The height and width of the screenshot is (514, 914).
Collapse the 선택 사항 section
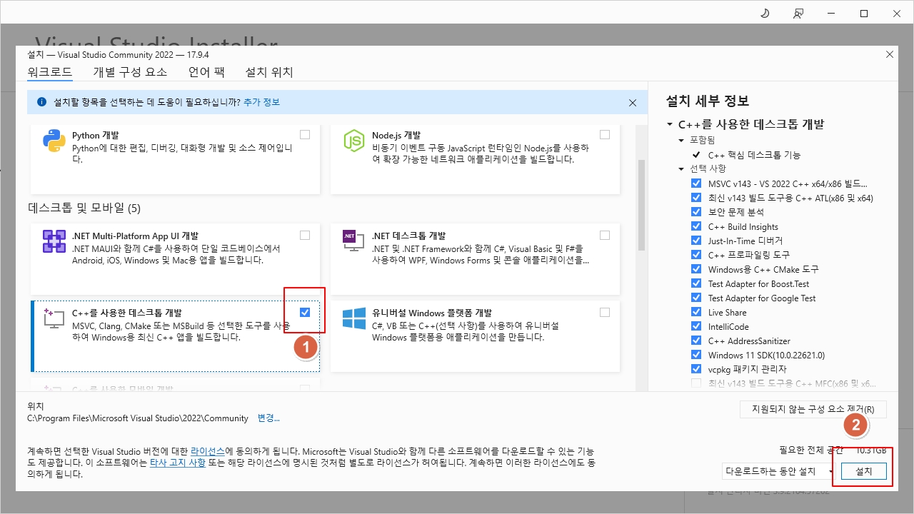[682, 169]
